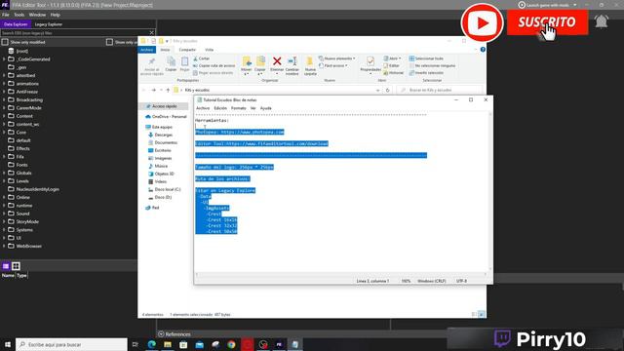Click the Windows taskbar search box
The height and width of the screenshot is (351, 624).
[x=71, y=344]
